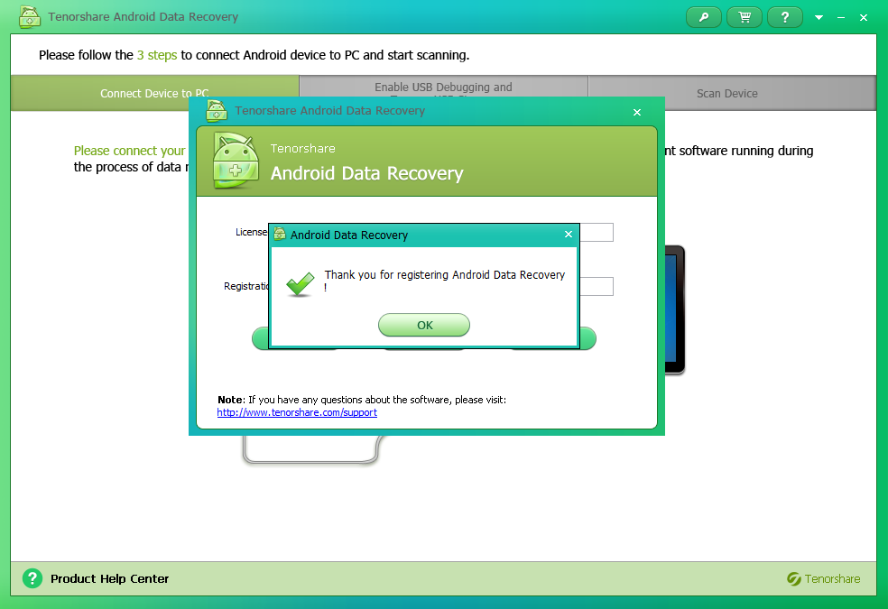Select the Connect Device to PC tab
Viewport: 888px width, 609px height.
pos(154,94)
